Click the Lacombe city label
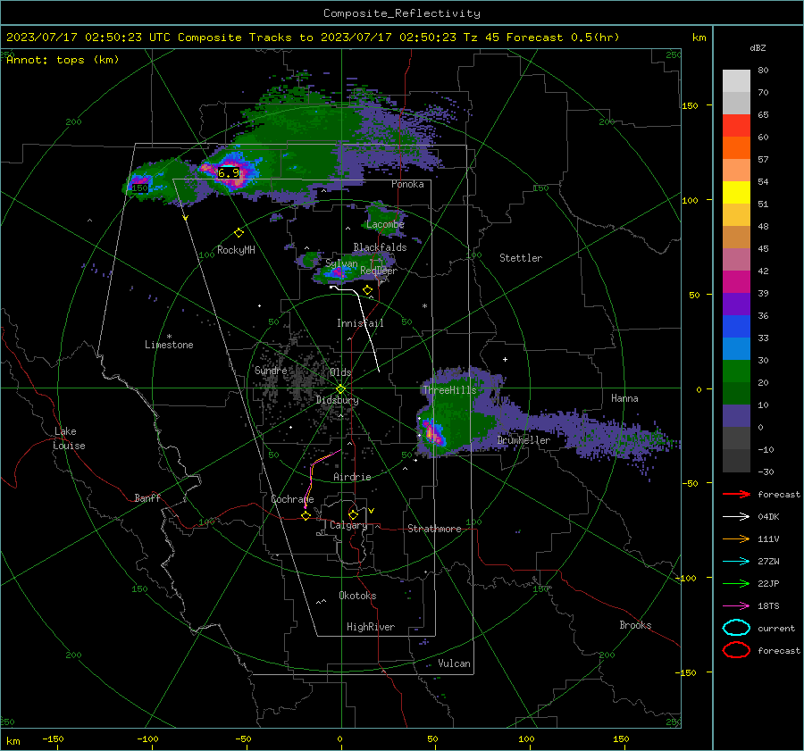Viewport: 804px width, 751px height. point(385,224)
